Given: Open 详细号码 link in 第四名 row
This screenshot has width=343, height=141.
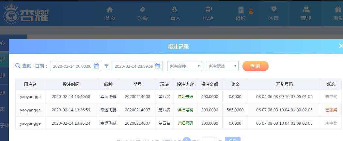Looking at the screenshot, I should (x=185, y=123).
